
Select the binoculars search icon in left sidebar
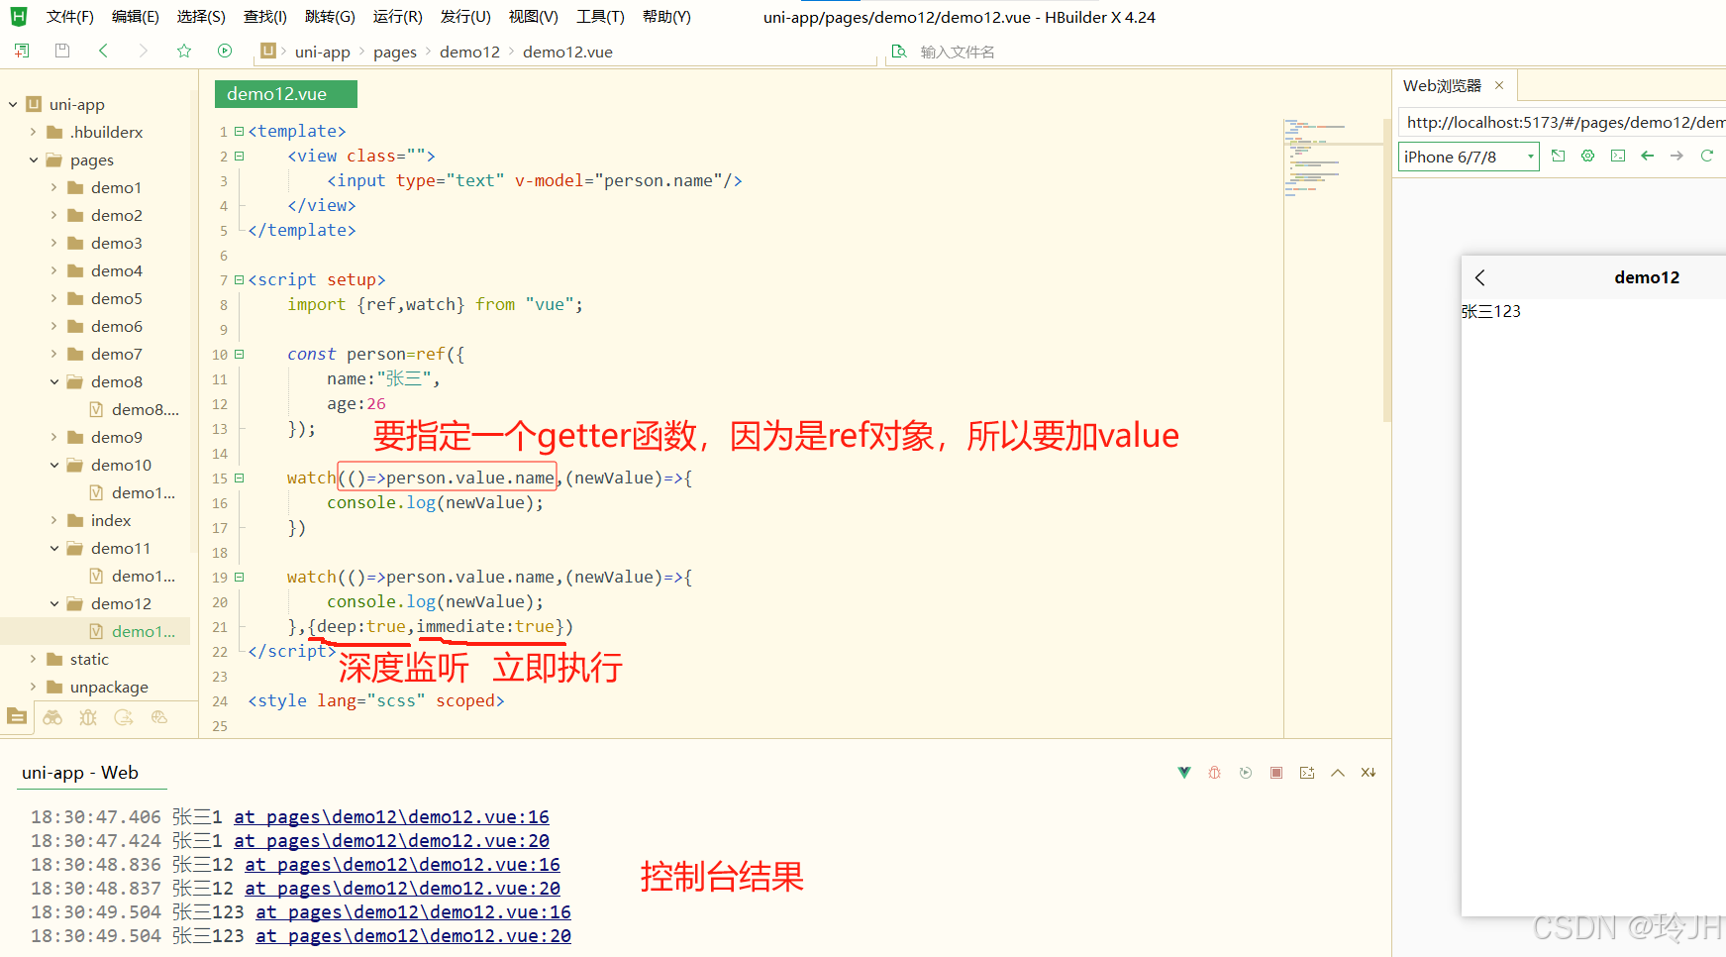tap(51, 716)
